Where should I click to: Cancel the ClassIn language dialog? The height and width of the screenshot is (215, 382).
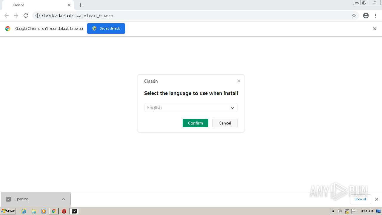tap(225, 123)
